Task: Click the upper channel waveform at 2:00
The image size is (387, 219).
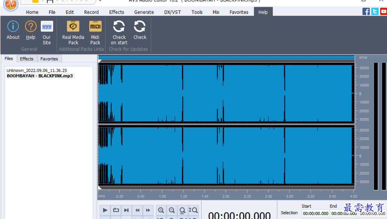Action: click(226, 93)
